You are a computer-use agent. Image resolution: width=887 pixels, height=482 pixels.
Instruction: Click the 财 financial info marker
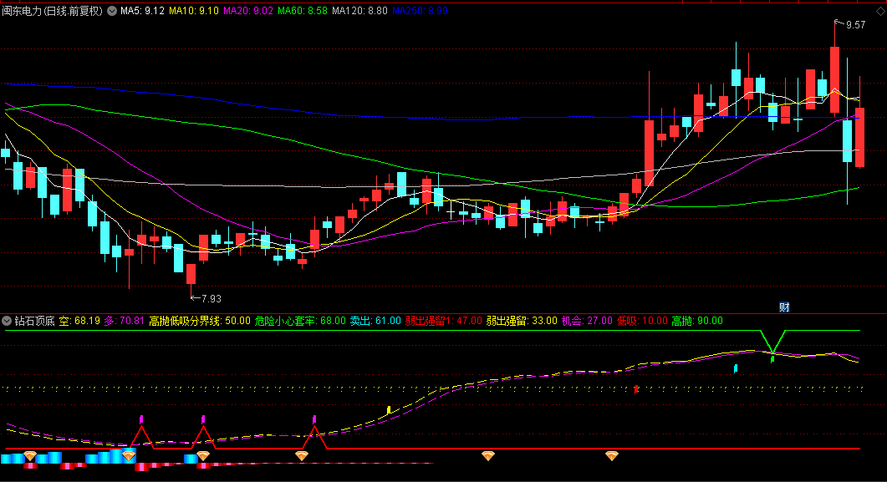coord(784,307)
